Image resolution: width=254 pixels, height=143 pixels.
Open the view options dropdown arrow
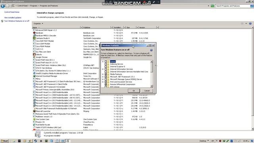coord(246,23)
